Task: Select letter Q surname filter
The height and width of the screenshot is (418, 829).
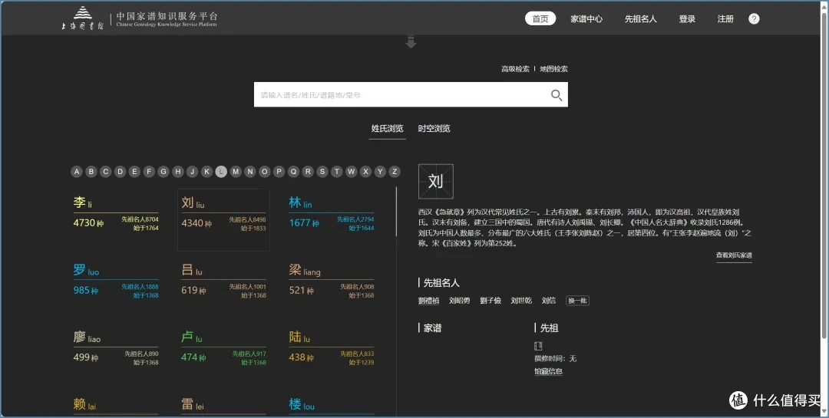Action: click(293, 172)
